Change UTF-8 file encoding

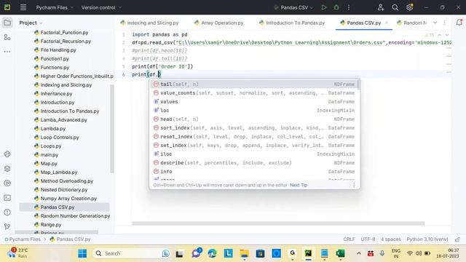[368, 239]
